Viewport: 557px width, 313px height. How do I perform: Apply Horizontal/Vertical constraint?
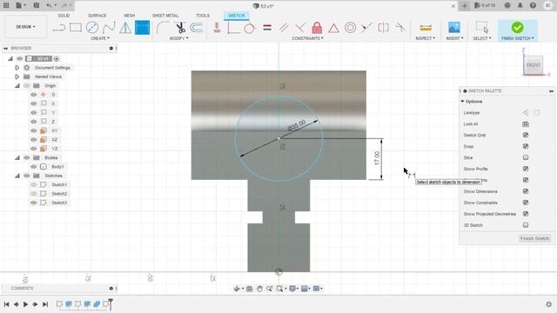(217, 28)
